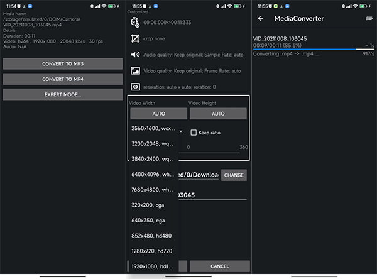Image resolution: width=377 pixels, height=279 pixels.
Task: Toggle the Keep ratio checkbox
Action: pos(194,133)
